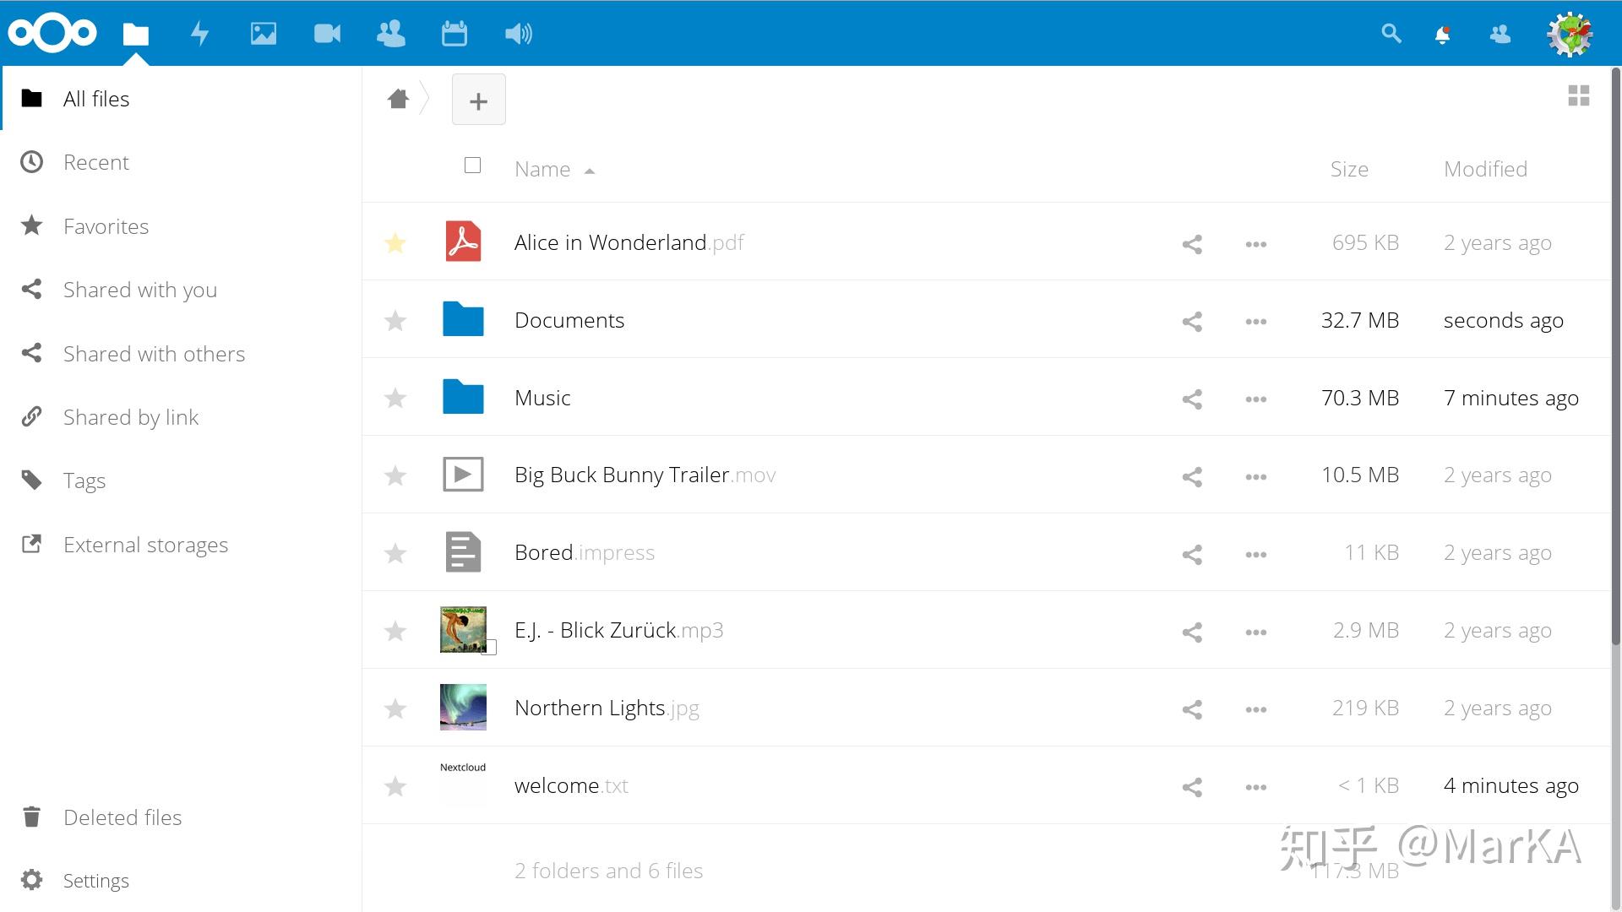
Task: Open the contacts menu icon at top right
Action: point(1500,34)
